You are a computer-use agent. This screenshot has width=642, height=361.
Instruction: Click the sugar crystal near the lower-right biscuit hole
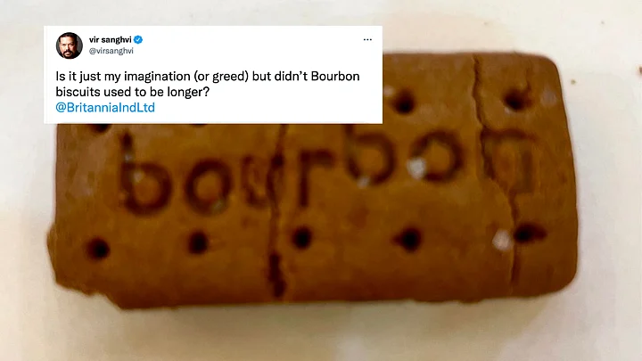(501, 240)
